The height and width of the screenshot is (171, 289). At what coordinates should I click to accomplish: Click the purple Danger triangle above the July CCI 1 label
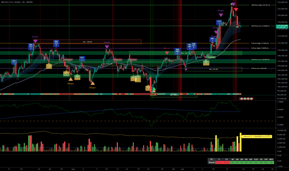pyautogui.click(x=220, y=15)
